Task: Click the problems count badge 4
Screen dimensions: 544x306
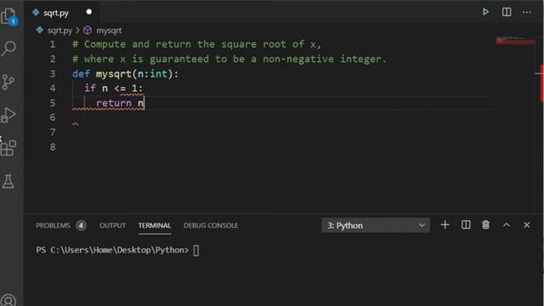Action: 81,225
